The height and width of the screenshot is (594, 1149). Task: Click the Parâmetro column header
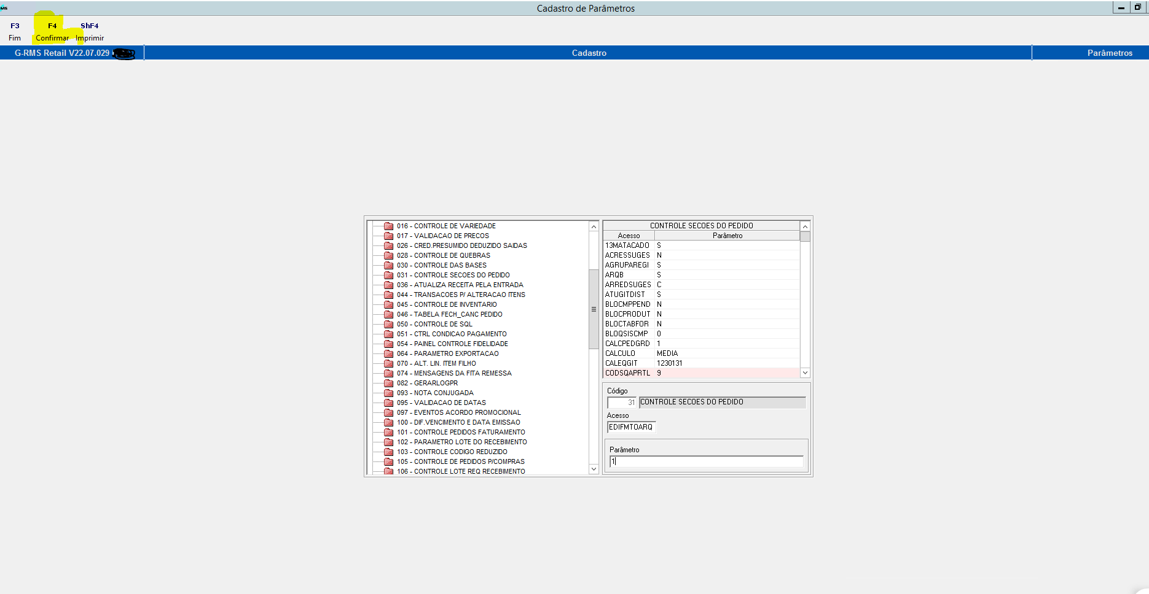727,236
